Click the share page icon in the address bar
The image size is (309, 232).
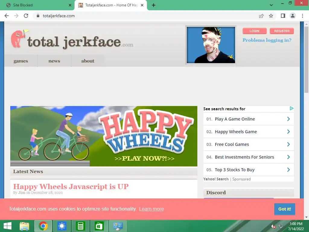point(261,16)
